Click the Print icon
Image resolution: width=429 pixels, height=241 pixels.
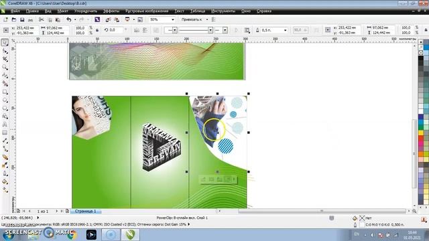coord(30,19)
